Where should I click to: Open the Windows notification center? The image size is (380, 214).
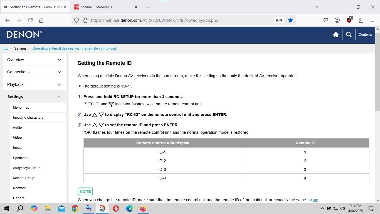tap(371, 208)
